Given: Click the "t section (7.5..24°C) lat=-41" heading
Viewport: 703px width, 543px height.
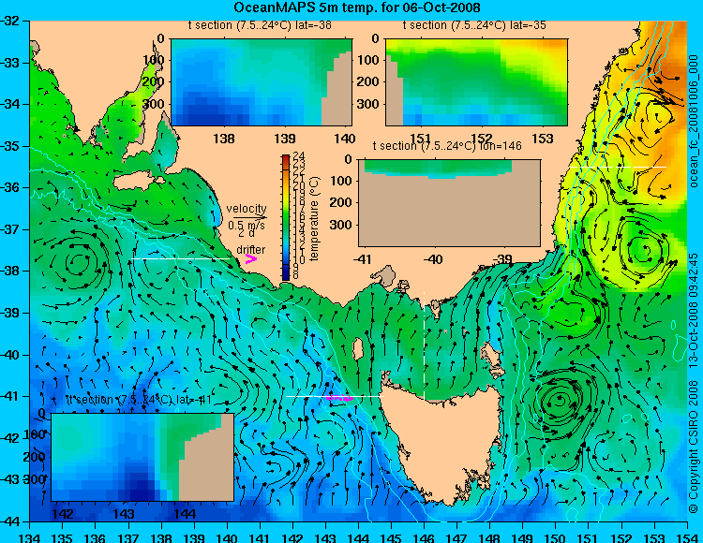Looking at the screenshot, I should 140,400.
